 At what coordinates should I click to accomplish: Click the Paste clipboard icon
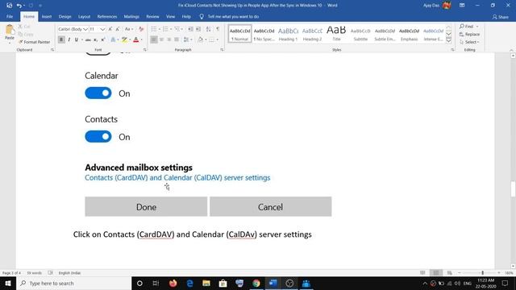click(x=10, y=31)
